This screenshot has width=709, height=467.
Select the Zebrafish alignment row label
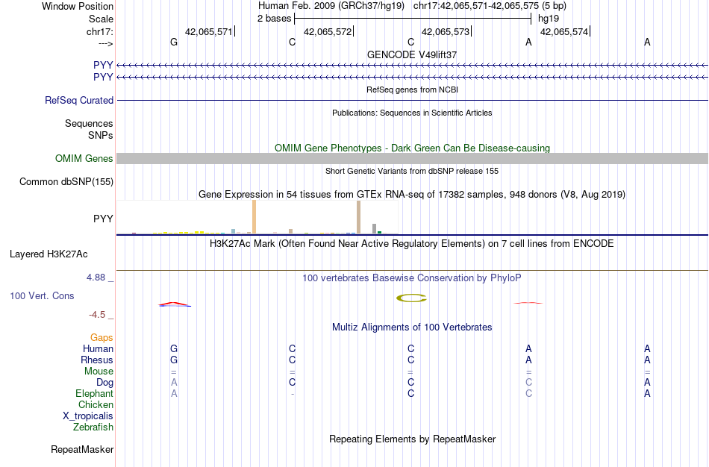pos(93,427)
